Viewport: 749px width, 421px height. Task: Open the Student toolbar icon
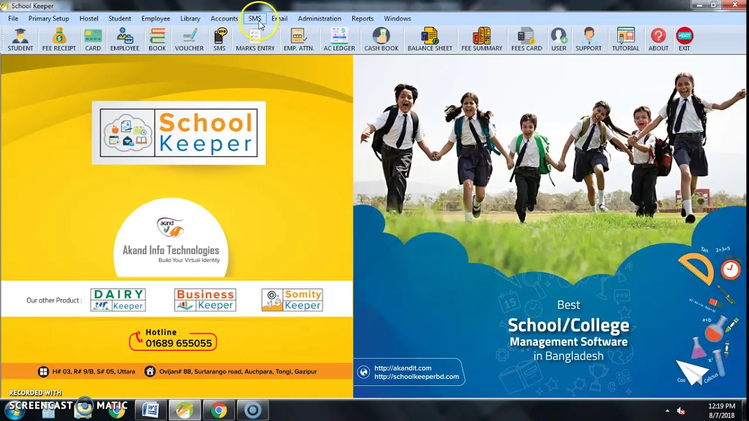[x=20, y=40]
